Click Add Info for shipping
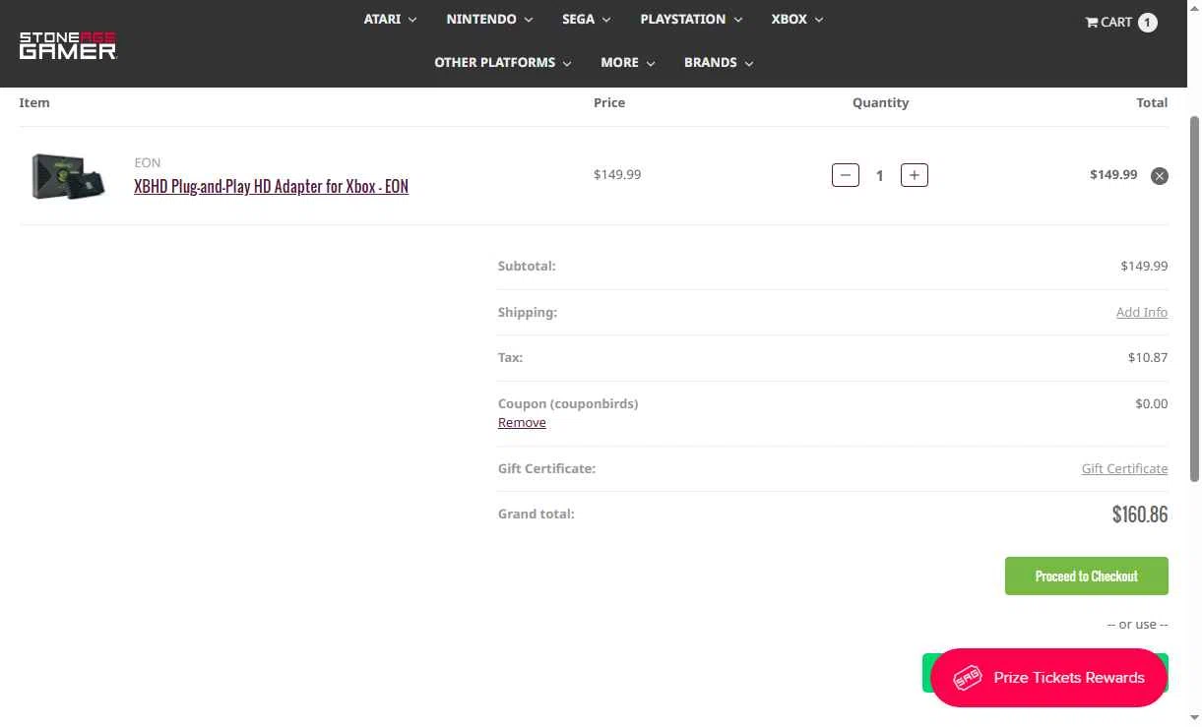Viewport: 1202px width, 727px height. [x=1142, y=312]
